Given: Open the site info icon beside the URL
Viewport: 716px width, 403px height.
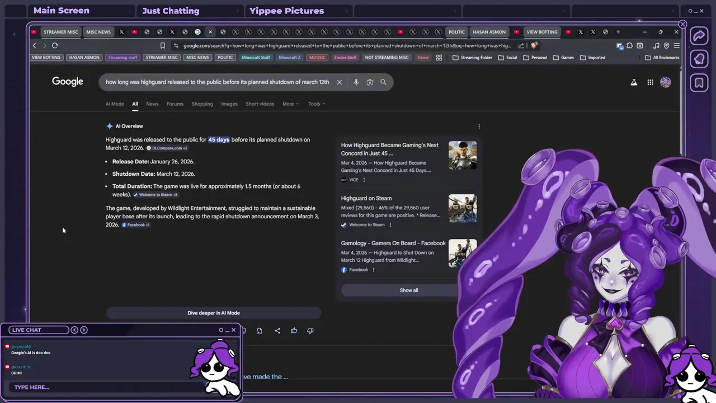Looking at the screenshot, I should 176,45.
